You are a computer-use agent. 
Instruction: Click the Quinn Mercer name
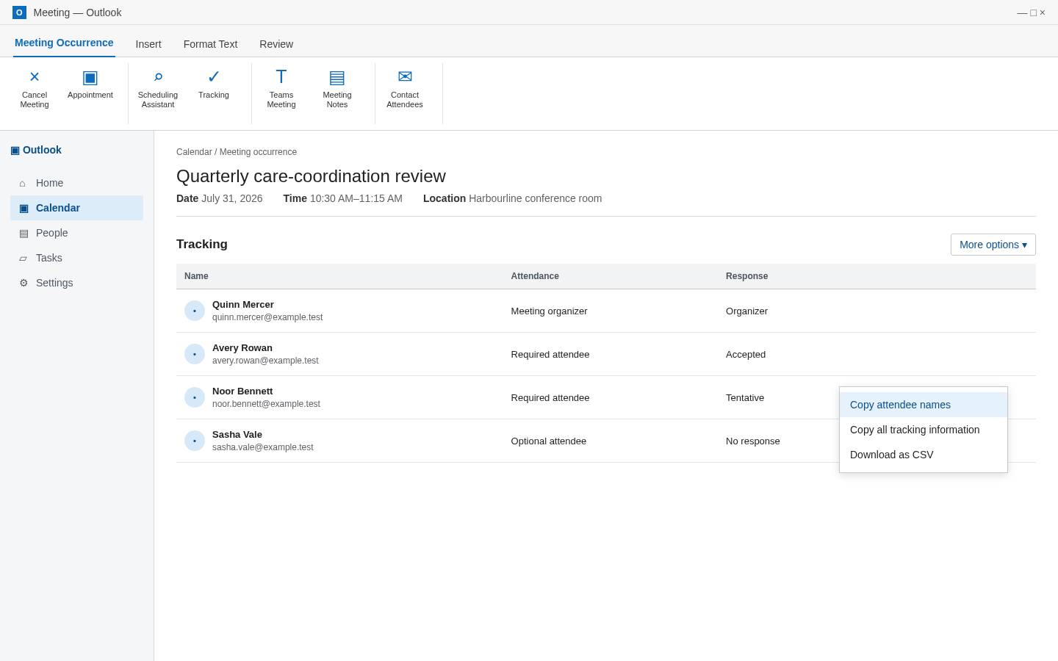pos(243,305)
